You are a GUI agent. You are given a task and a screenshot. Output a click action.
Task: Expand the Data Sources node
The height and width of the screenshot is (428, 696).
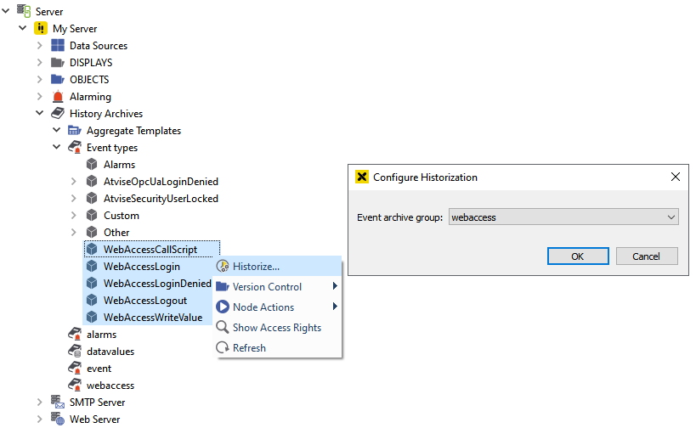click(39, 45)
